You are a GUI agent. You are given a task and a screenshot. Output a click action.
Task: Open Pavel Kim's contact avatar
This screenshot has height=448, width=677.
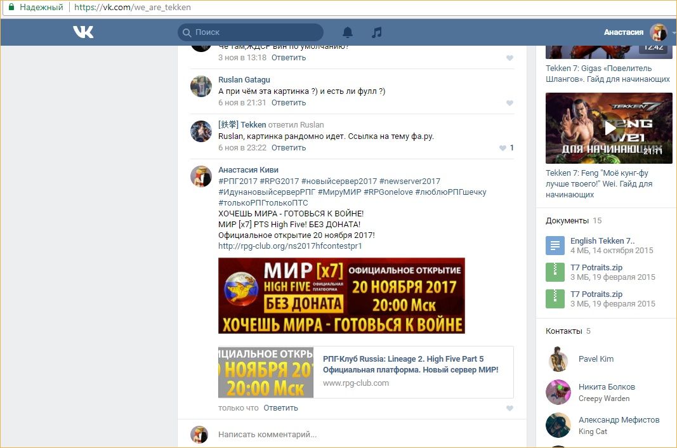click(x=558, y=359)
